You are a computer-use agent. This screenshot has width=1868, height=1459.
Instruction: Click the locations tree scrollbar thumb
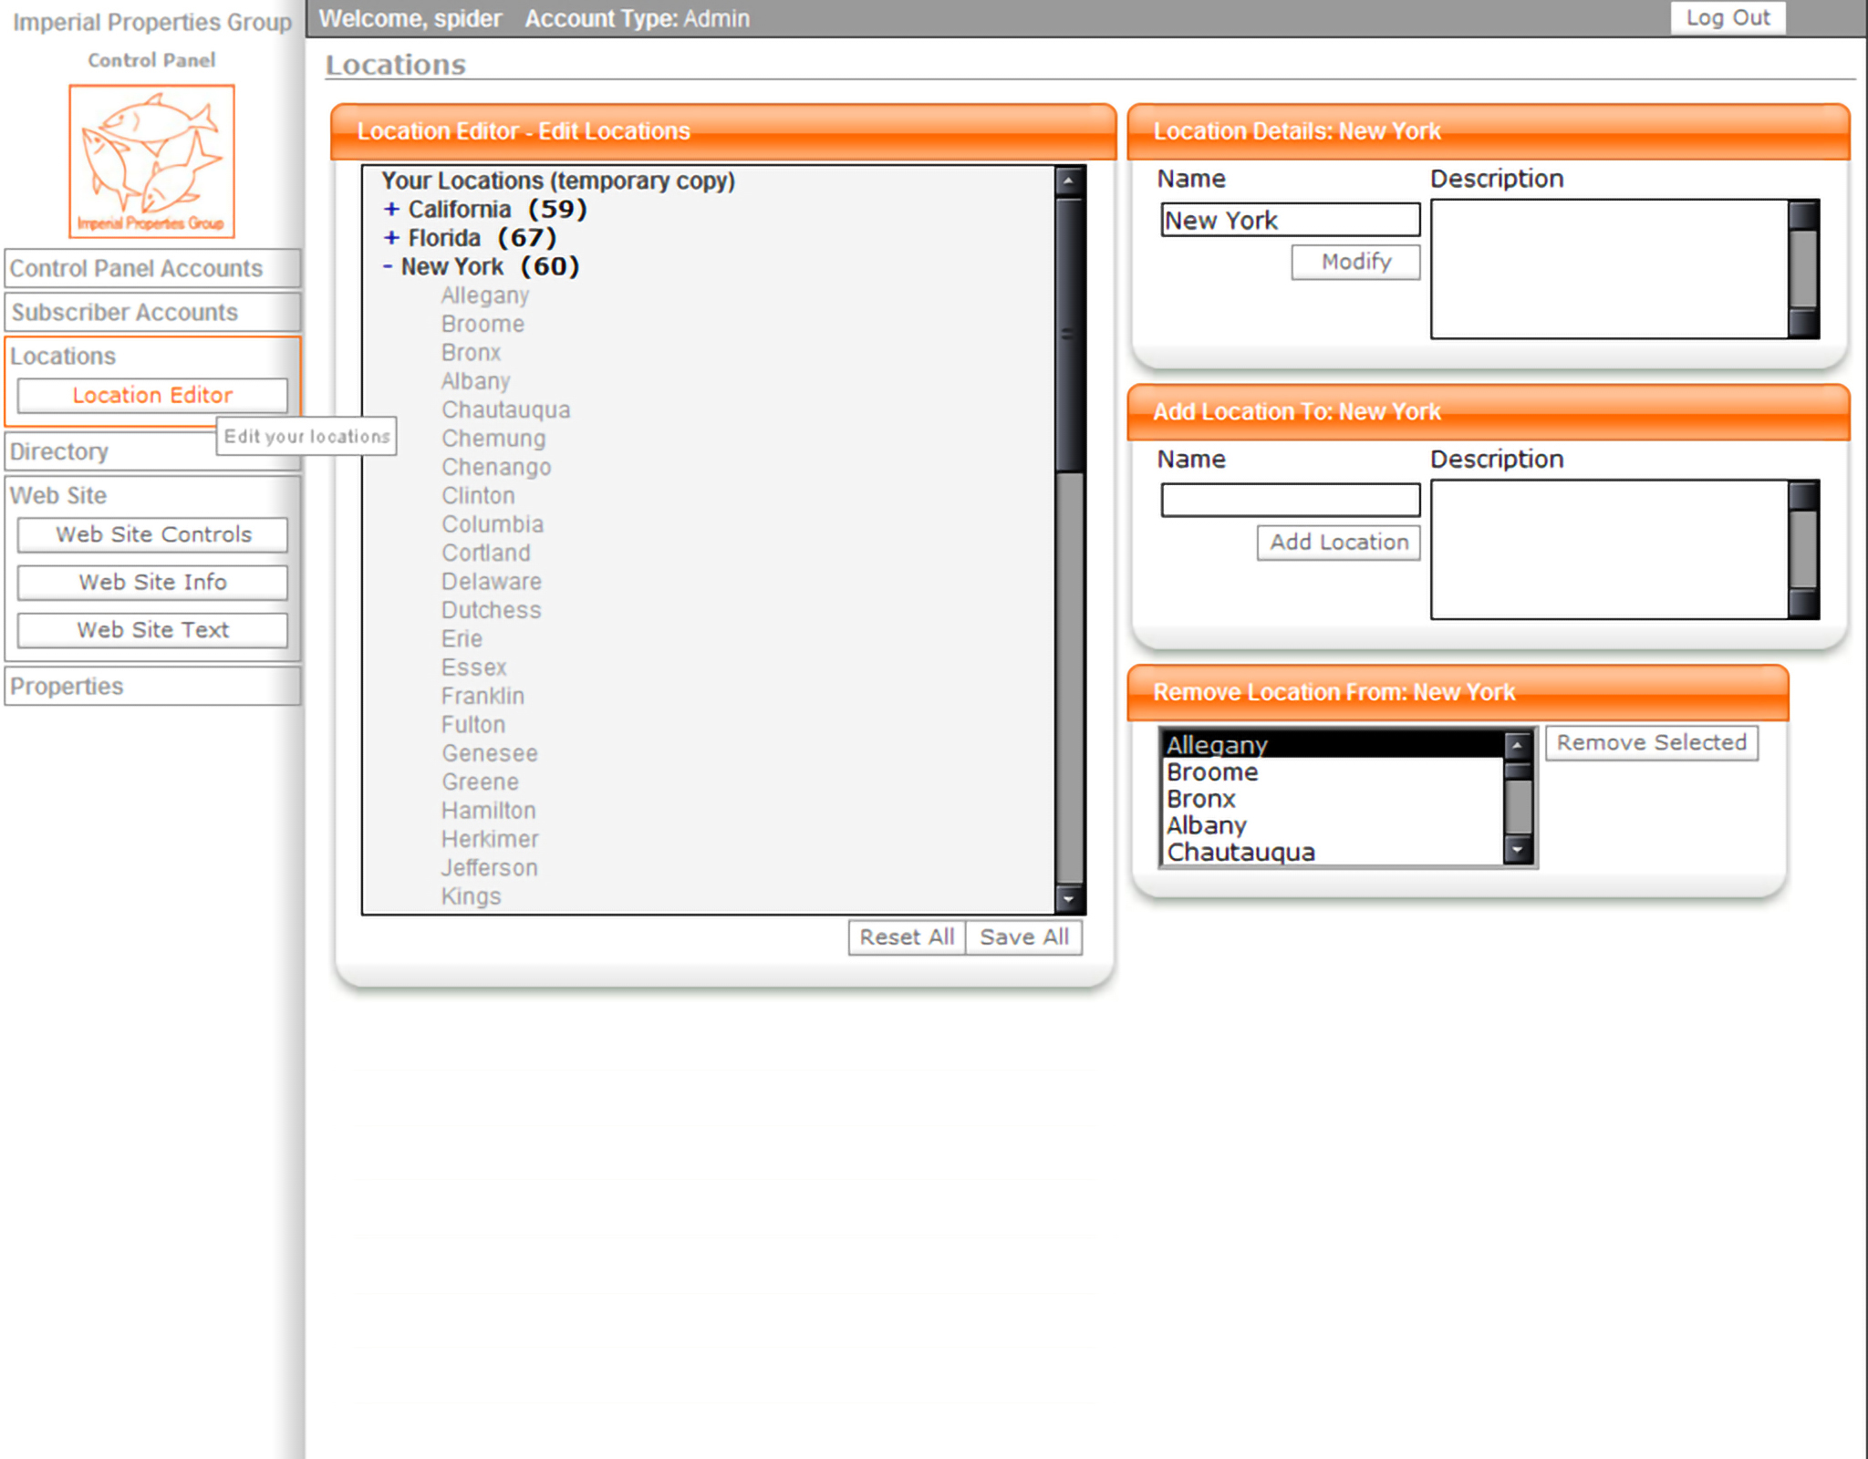(x=1069, y=334)
